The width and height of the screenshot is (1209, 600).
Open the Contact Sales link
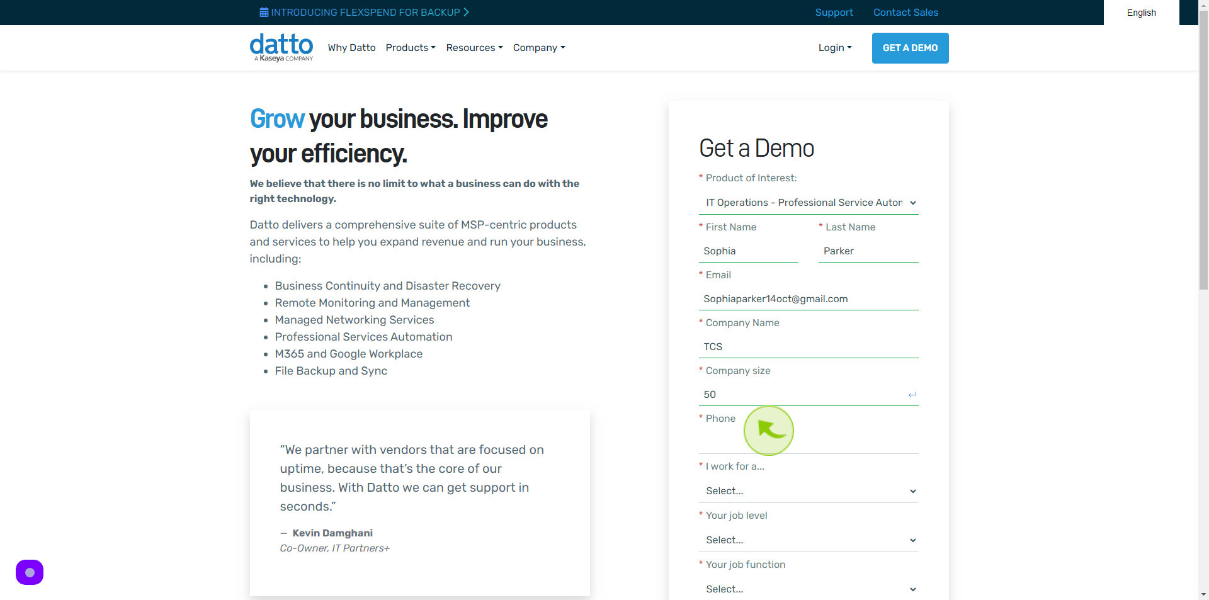(905, 13)
